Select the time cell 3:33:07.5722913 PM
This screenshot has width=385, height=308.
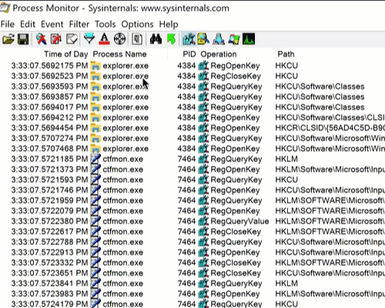tap(49, 253)
